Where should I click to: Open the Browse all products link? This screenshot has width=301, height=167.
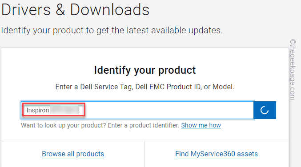tap(73, 154)
